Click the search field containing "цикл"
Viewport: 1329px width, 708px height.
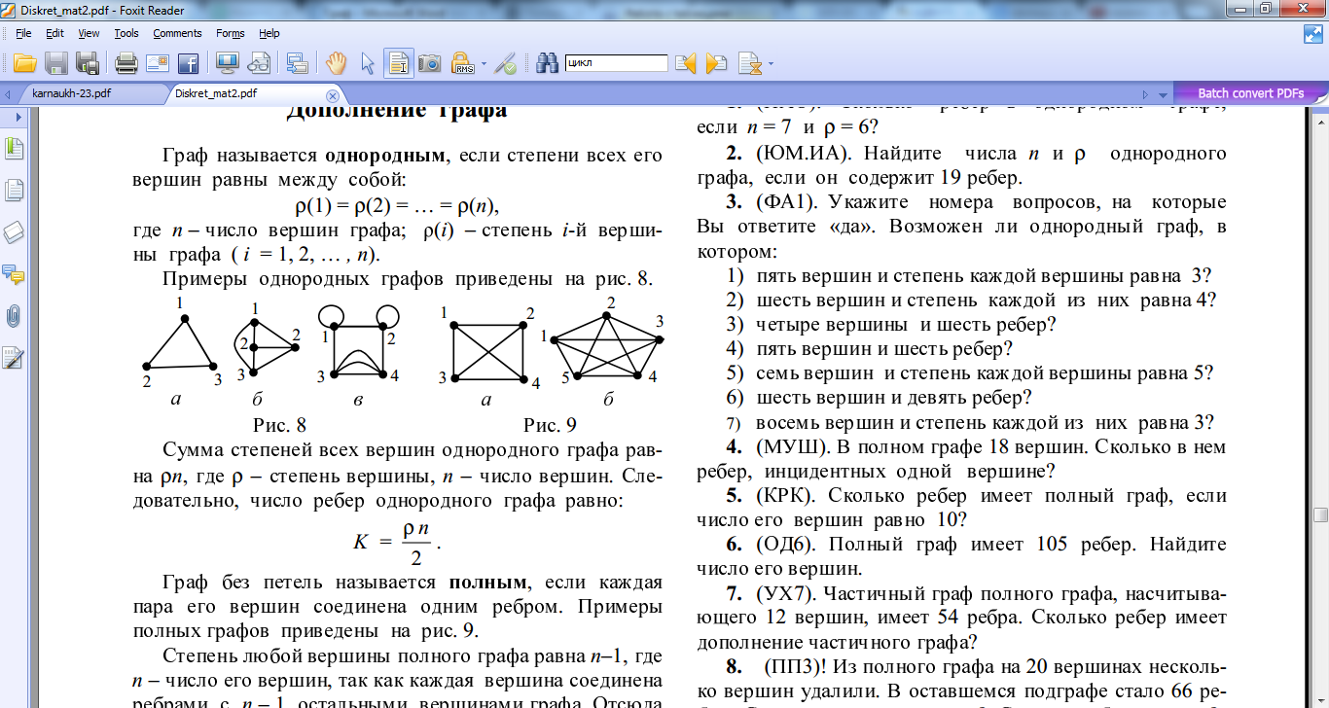pos(616,63)
